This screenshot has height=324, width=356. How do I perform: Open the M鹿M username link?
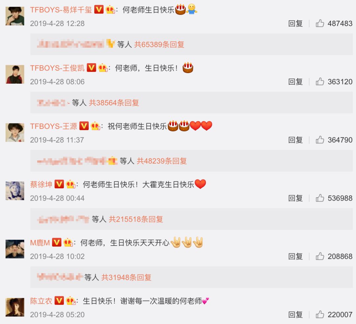40,243
